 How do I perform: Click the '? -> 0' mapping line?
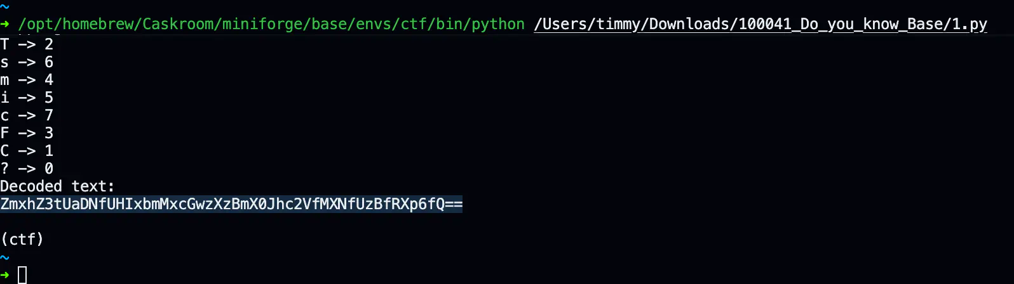pyautogui.click(x=27, y=169)
